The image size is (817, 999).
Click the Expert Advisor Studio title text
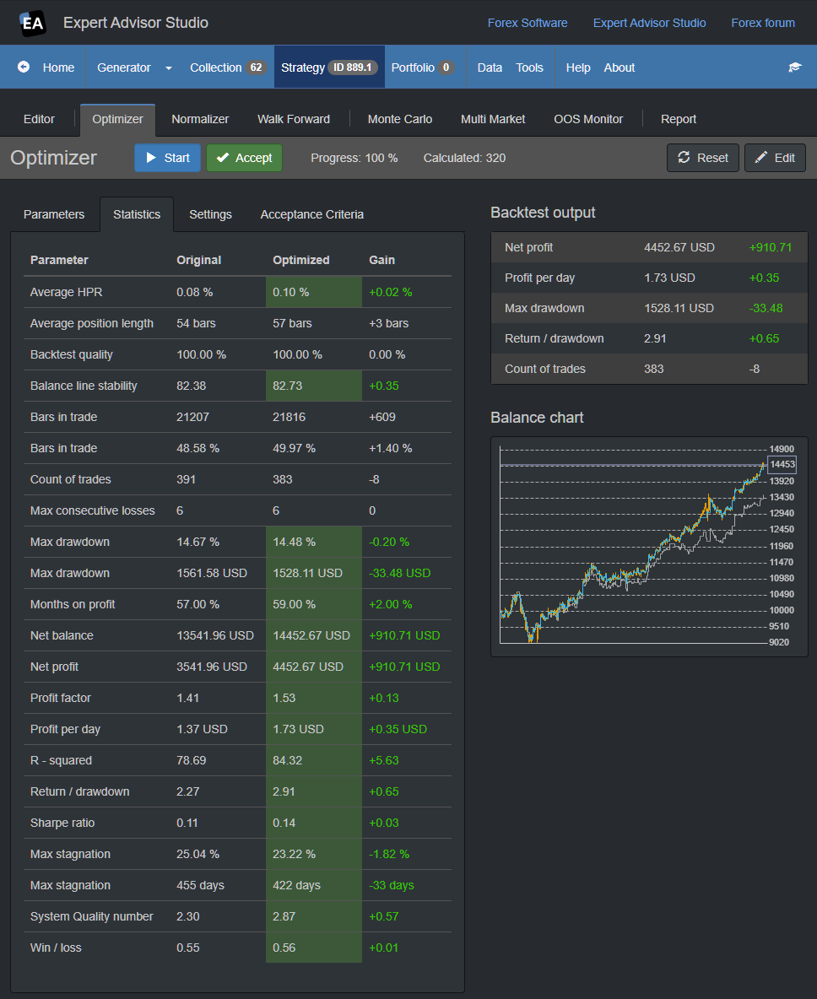pos(136,23)
